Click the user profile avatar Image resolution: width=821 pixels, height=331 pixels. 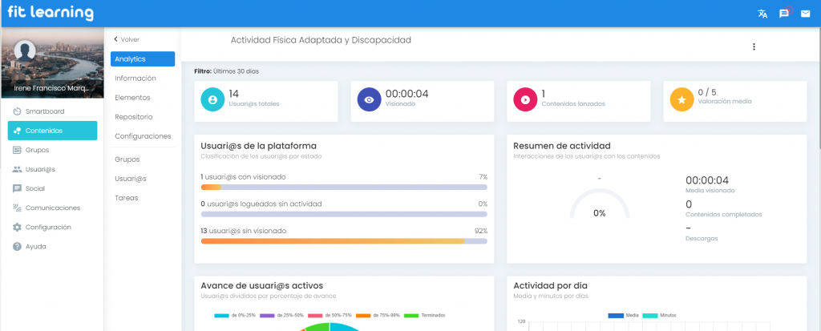[25, 50]
